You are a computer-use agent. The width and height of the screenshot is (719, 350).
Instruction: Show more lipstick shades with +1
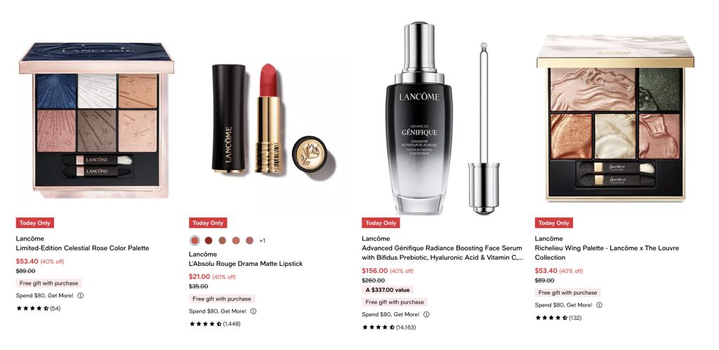(263, 241)
